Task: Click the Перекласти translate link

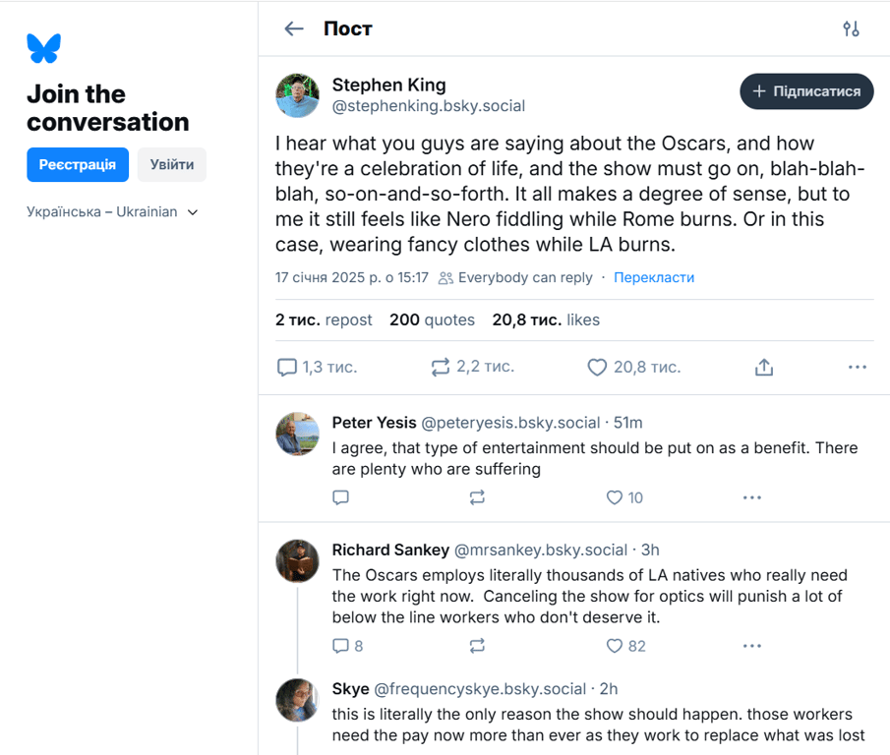Action: click(x=654, y=277)
